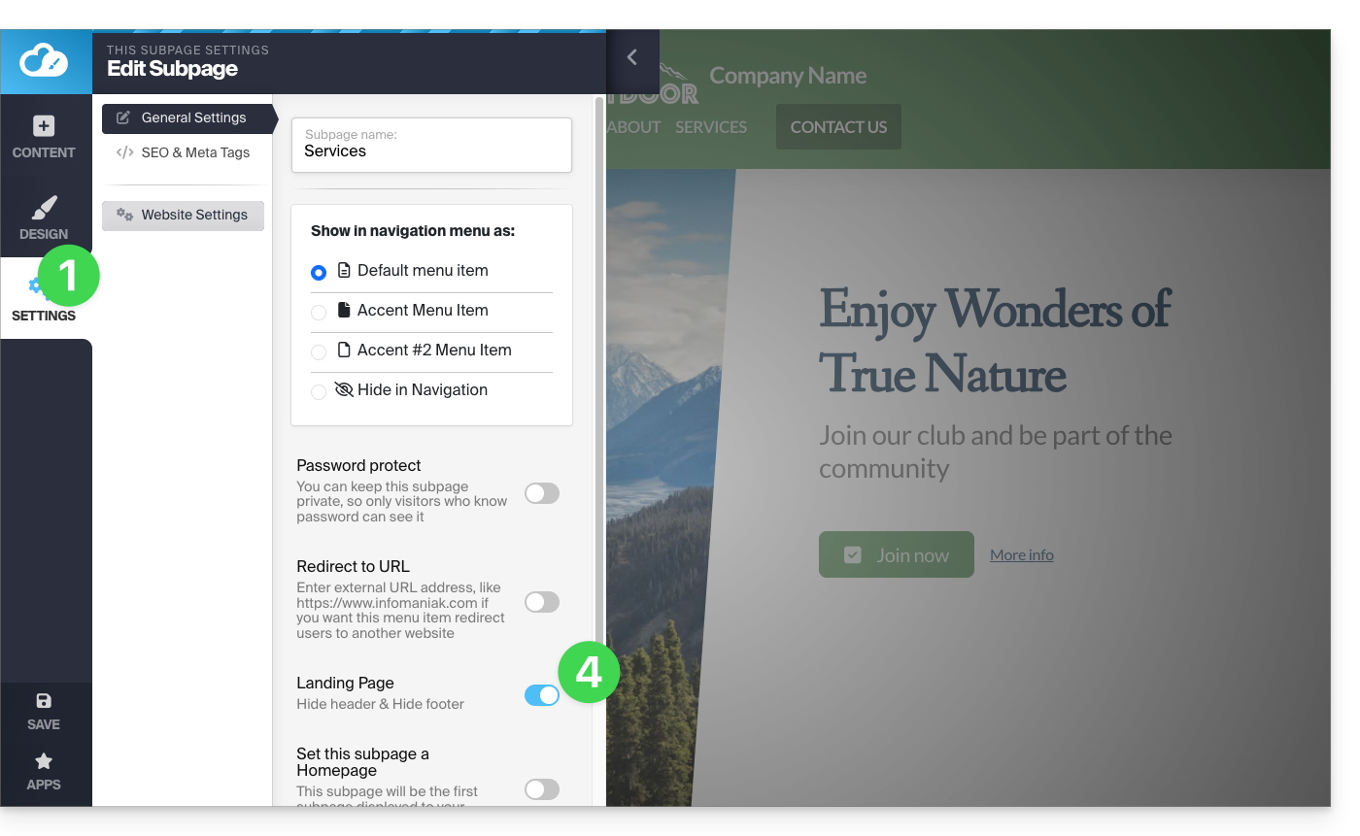
Task: Enable Set this subpage a Homepage toggle
Action: coord(542,789)
